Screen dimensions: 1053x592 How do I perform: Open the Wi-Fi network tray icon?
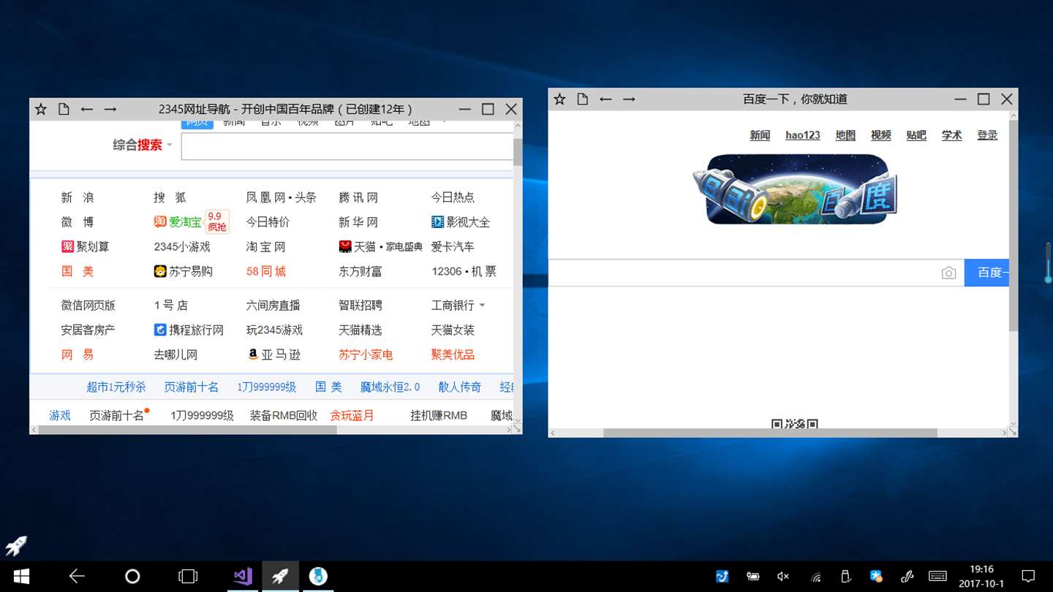tap(816, 577)
